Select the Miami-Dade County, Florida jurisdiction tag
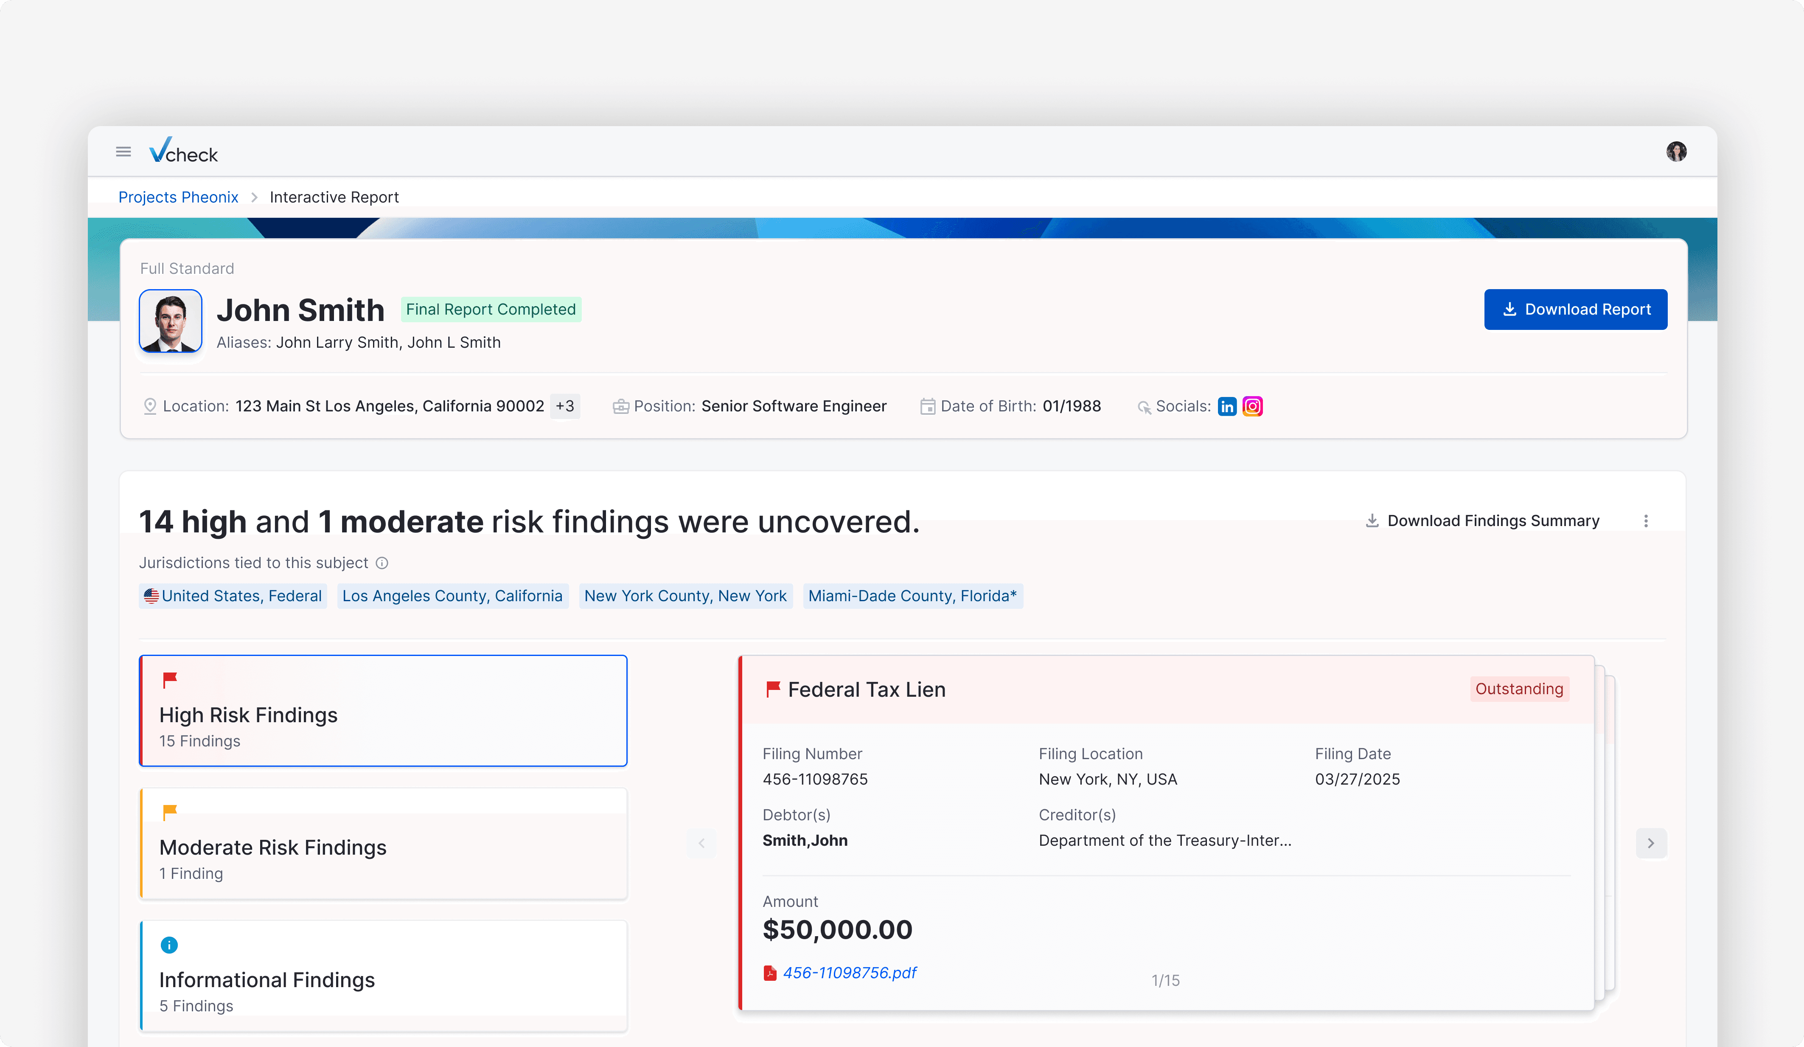The width and height of the screenshot is (1804, 1047). click(x=912, y=596)
